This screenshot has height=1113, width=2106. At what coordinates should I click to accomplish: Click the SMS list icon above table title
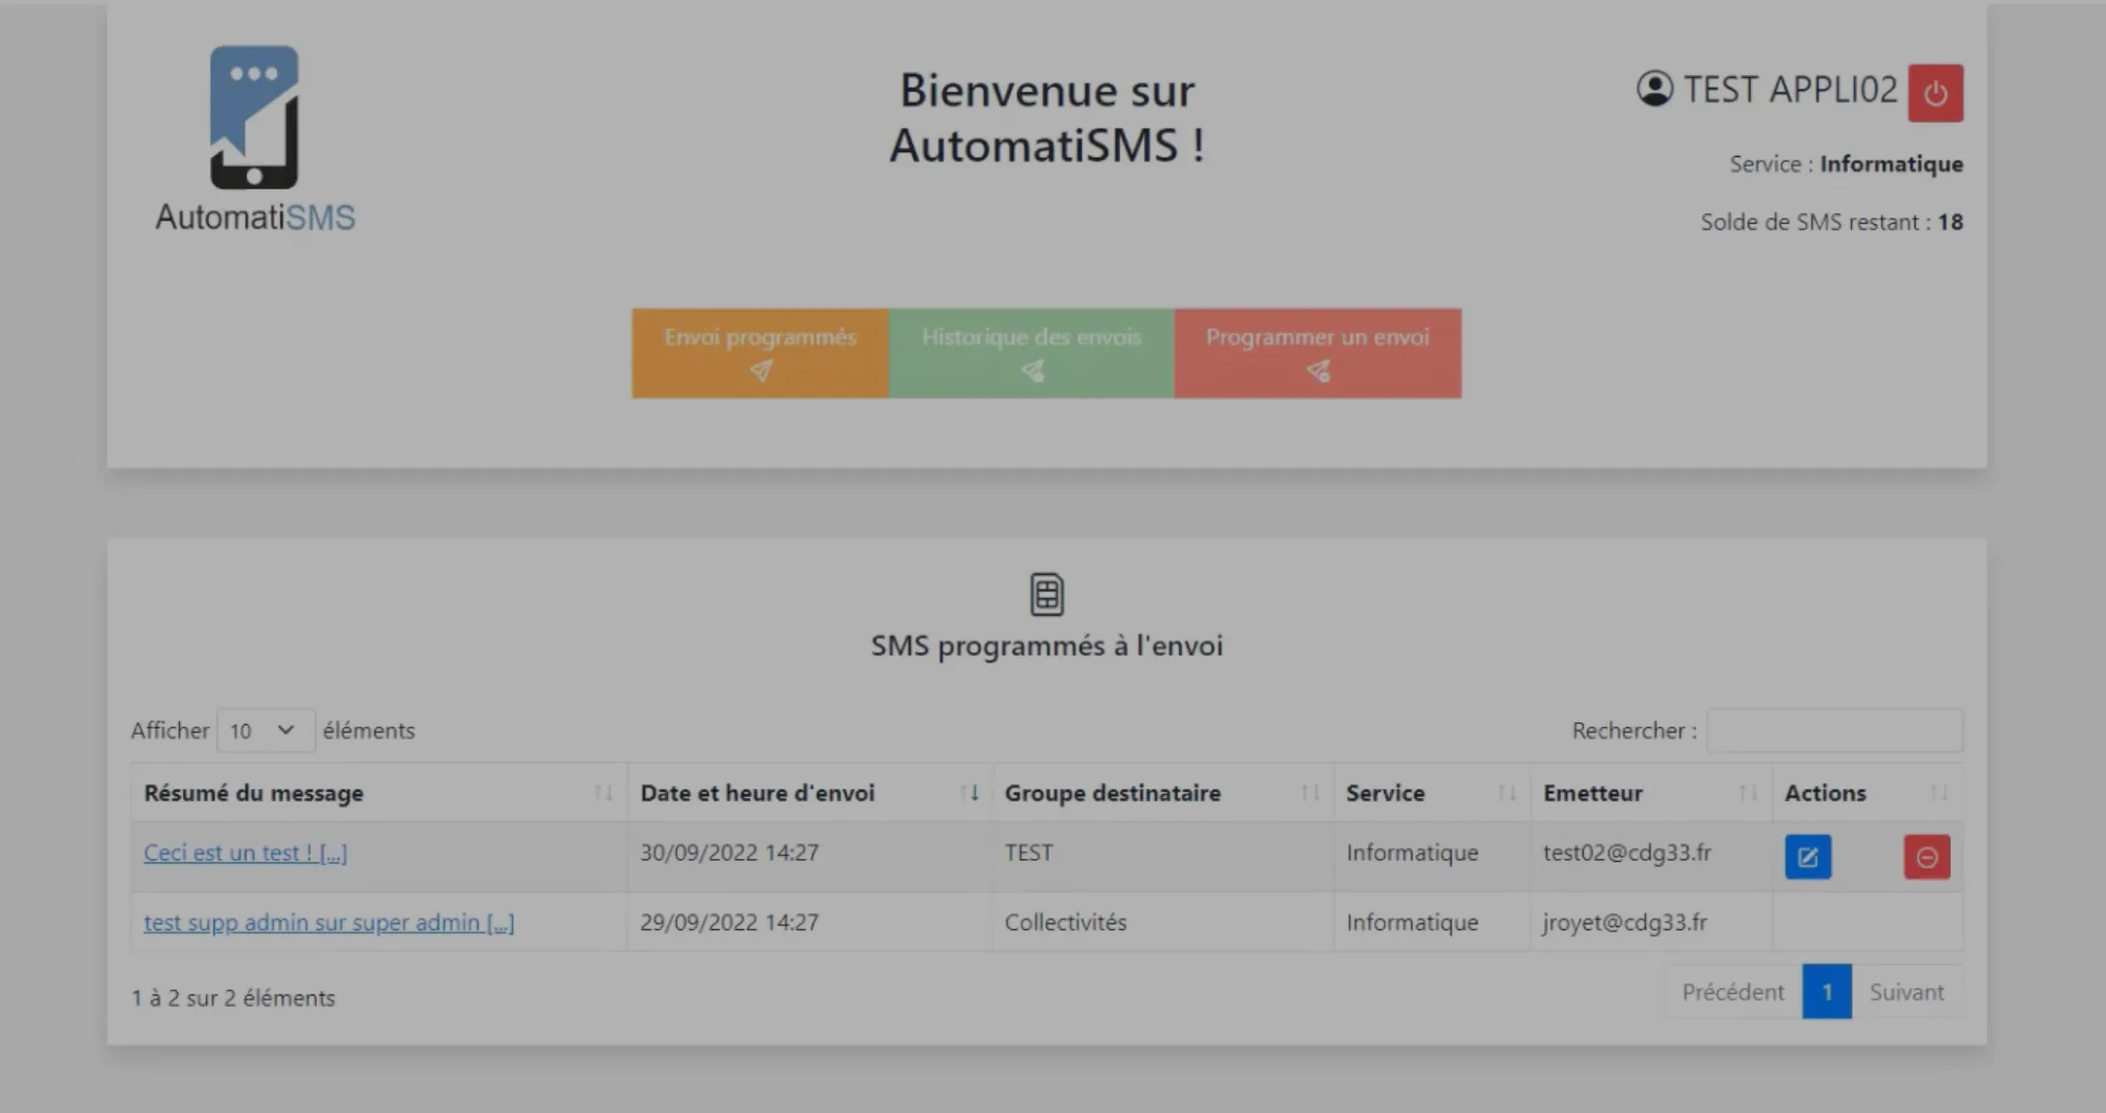pos(1046,594)
